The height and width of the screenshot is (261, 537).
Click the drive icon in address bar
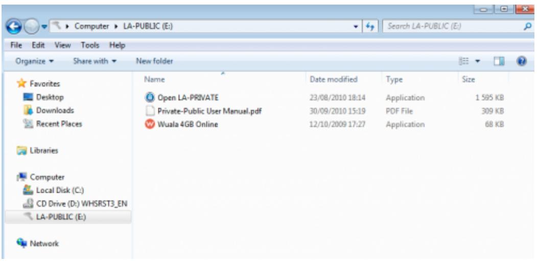tap(57, 25)
